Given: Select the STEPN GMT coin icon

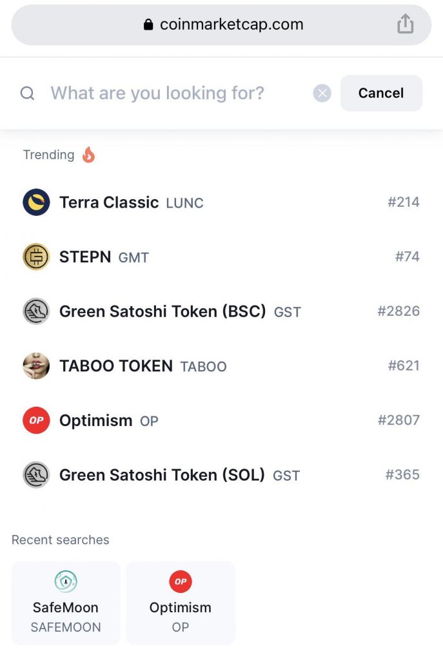Looking at the screenshot, I should click(35, 257).
